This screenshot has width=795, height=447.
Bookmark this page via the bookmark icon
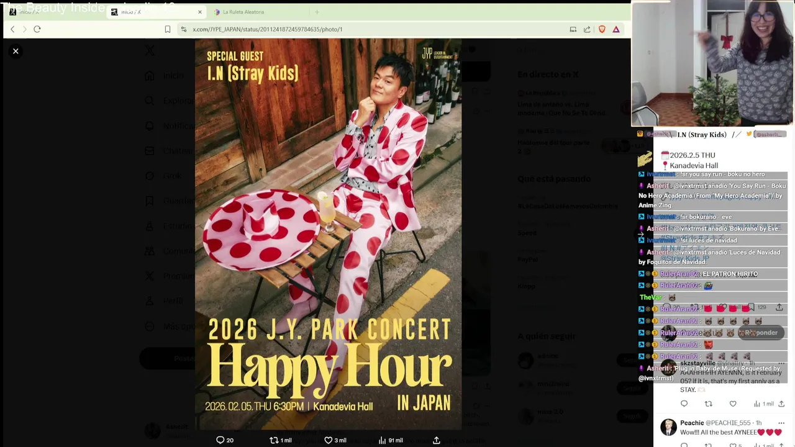click(x=168, y=29)
